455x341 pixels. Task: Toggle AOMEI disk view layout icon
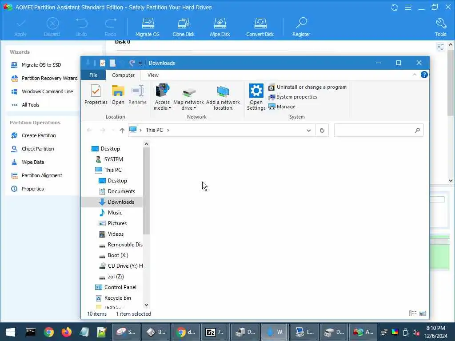[x=440, y=47]
